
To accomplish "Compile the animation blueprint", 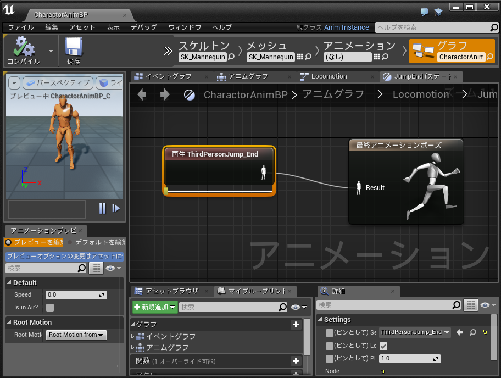I will (x=24, y=51).
